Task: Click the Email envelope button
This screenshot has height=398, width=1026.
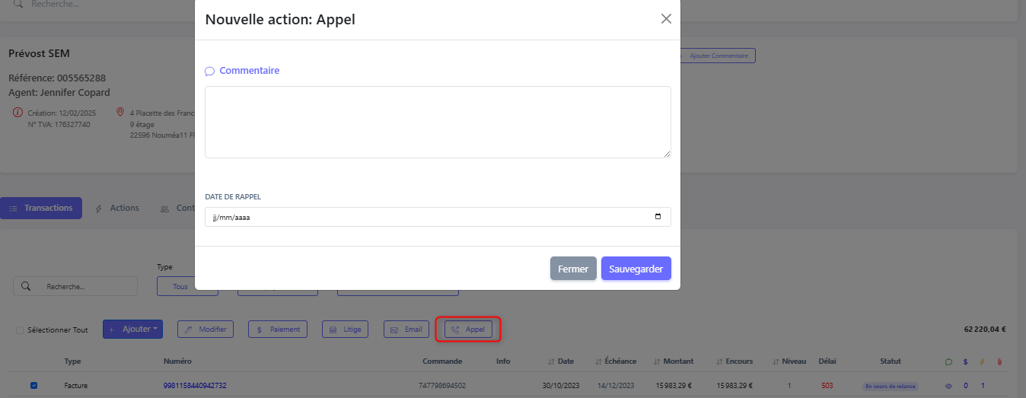Action: coord(406,330)
